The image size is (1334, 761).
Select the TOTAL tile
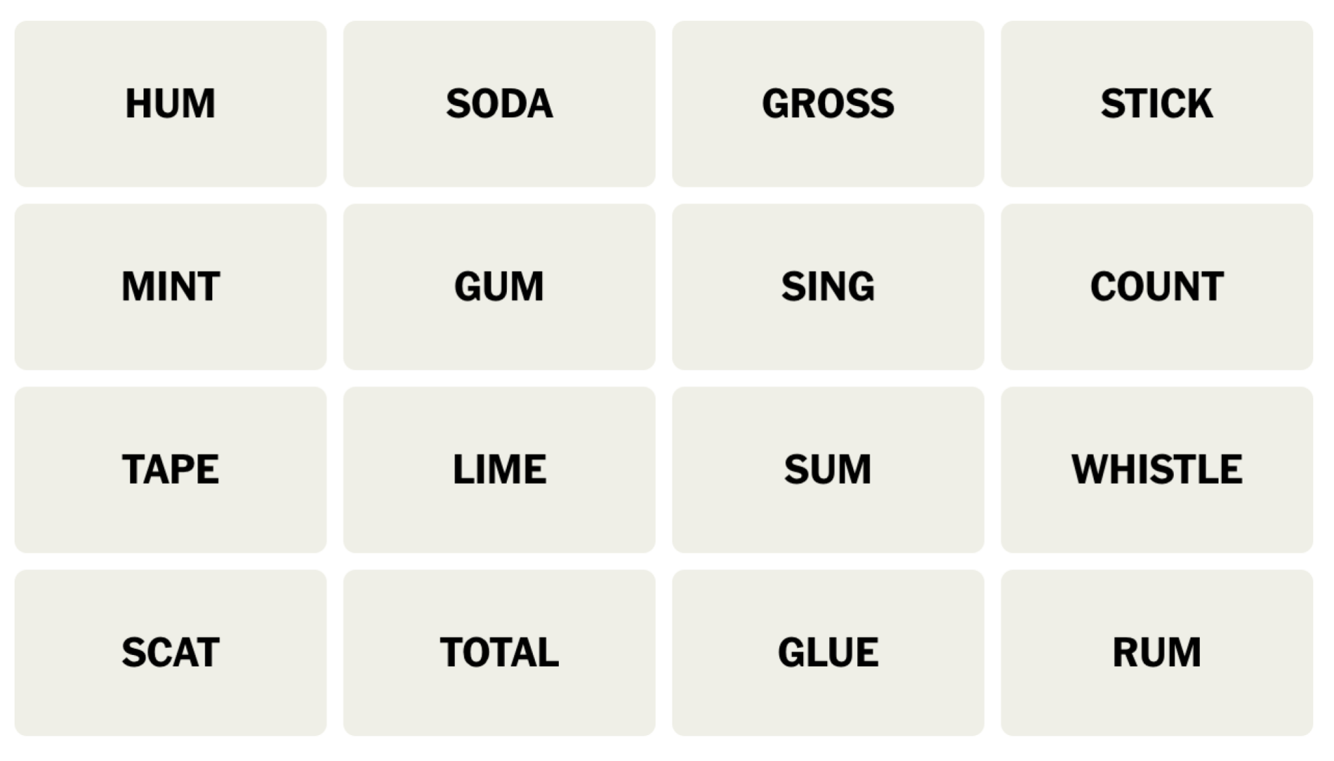click(500, 654)
